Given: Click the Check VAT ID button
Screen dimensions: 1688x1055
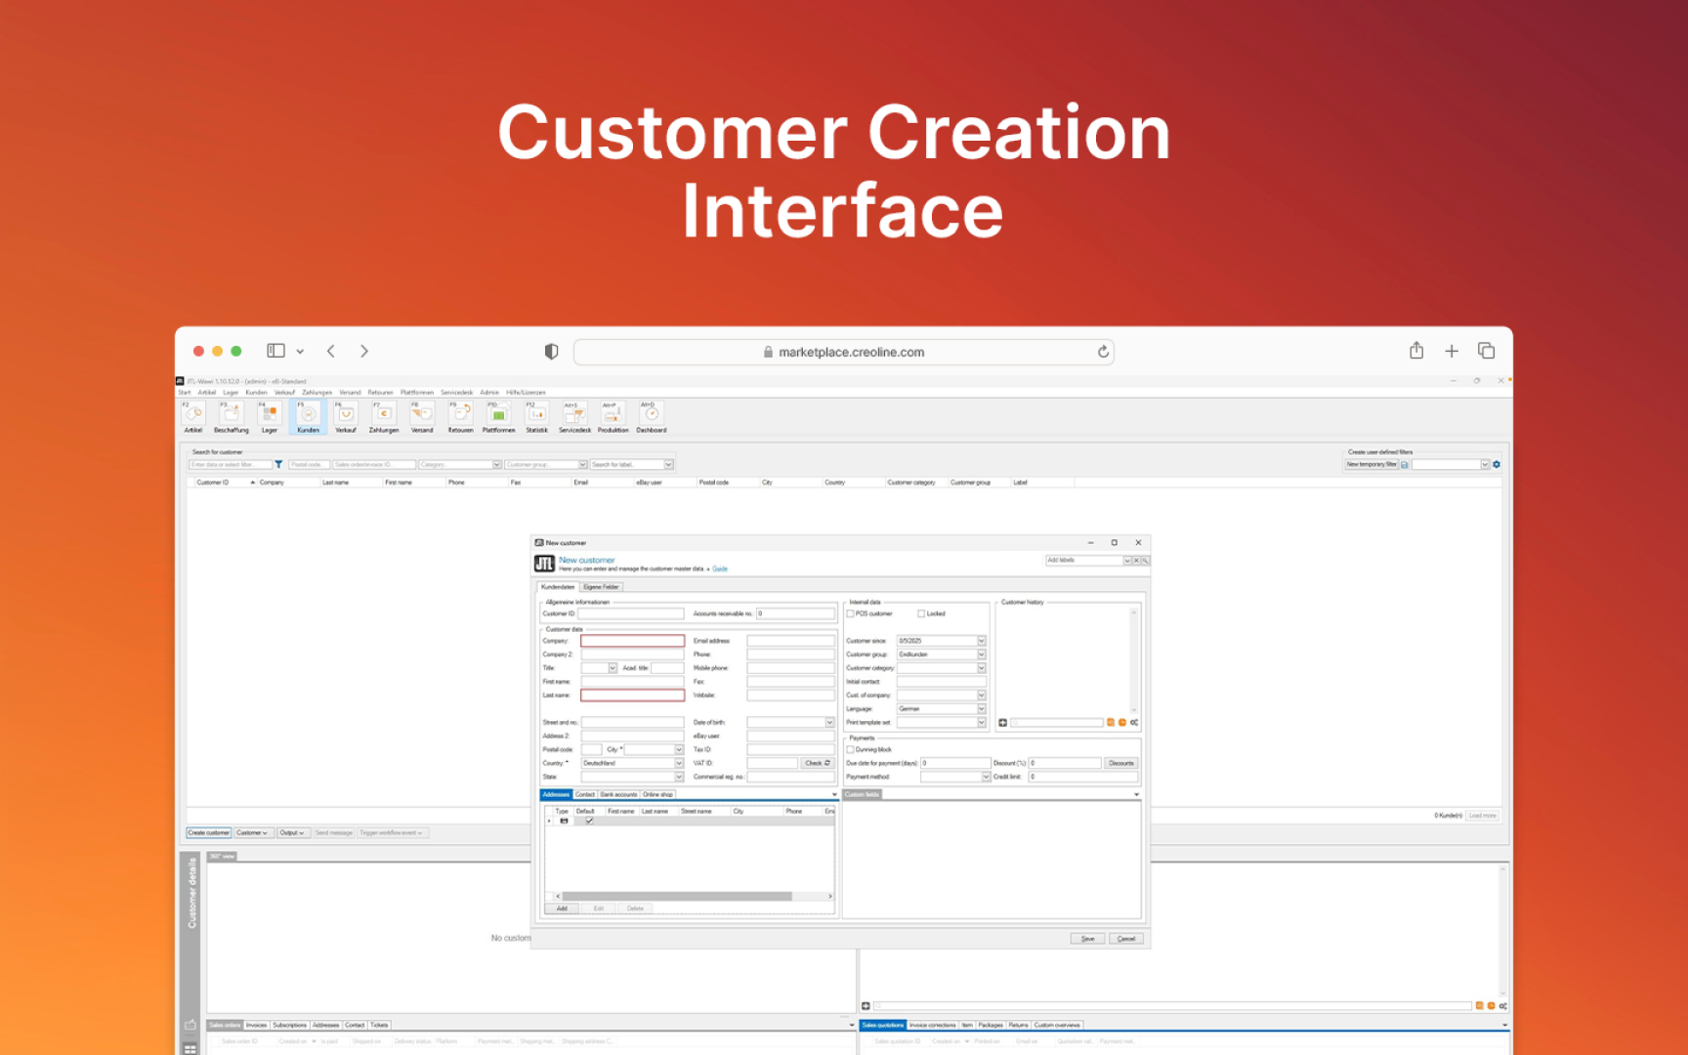Looking at the screenshot, I should coord(818,764).
